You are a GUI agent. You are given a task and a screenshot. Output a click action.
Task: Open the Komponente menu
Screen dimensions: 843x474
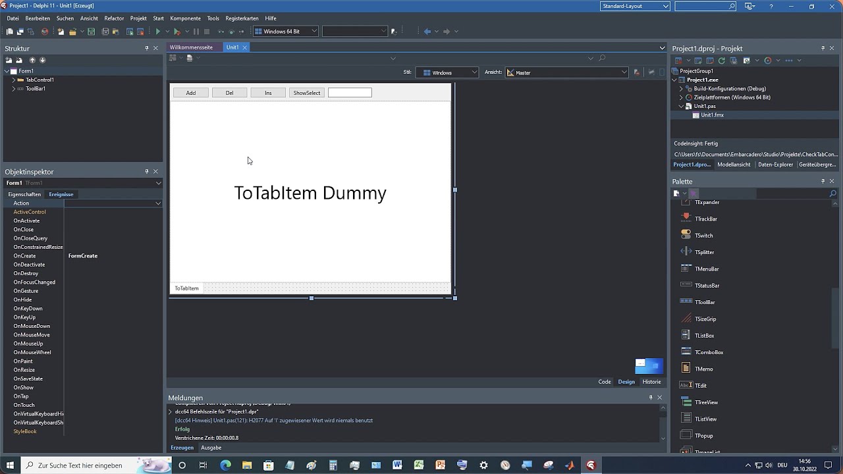pyautogui.click(x=185, y=18)
